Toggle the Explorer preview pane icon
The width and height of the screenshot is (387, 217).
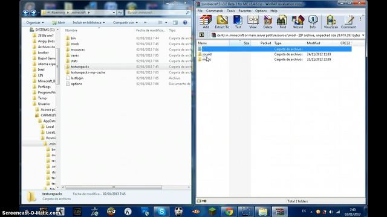point(175,22)
